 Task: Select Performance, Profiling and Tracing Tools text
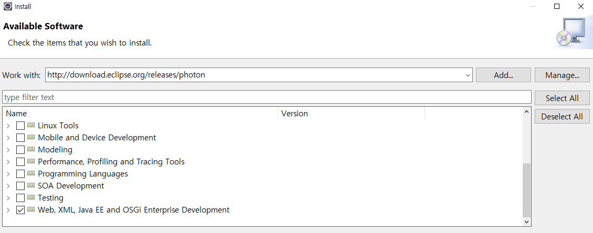[x=111, y=162]
